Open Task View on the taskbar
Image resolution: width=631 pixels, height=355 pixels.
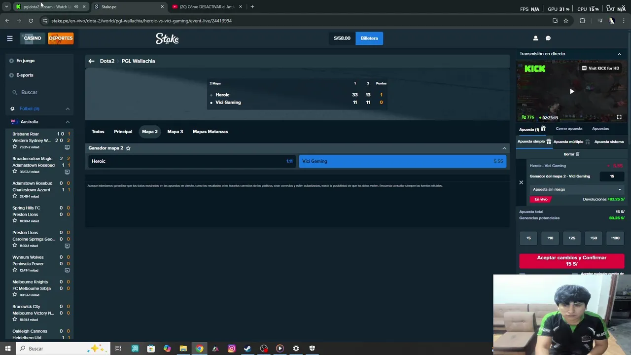[118, 349]
